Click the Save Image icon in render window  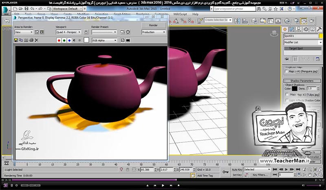coord(16,40)
